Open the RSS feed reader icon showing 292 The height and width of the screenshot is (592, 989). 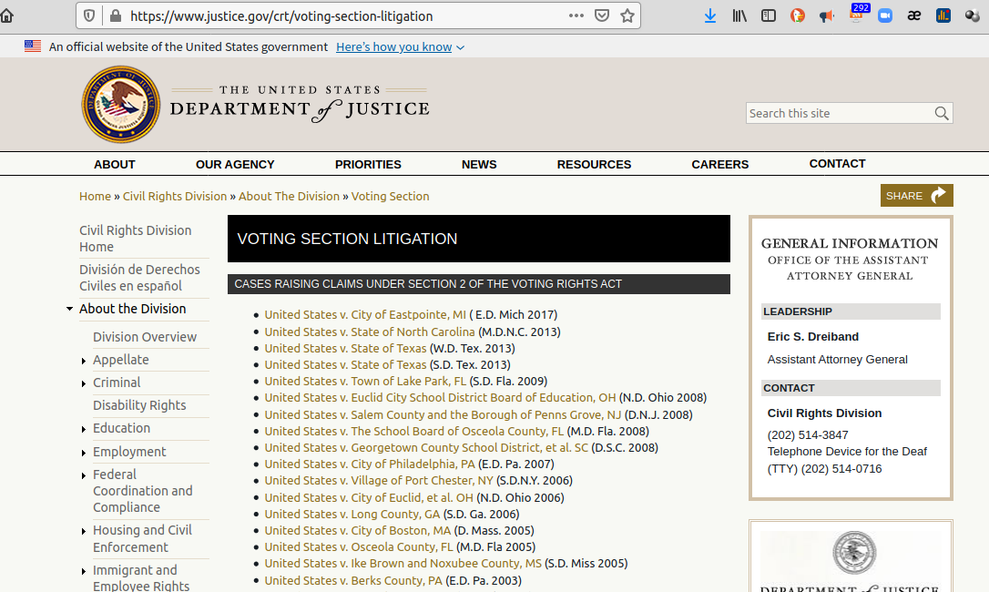(857, 14)
